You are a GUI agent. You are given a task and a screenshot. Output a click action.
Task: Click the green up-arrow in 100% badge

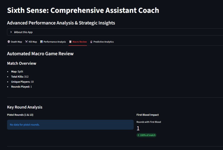pyautogui.click(x=138, y=135)
